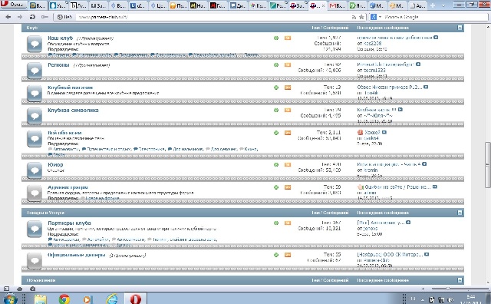
Task: Reload the page with the refresh icon
Action: pos(32,17)
